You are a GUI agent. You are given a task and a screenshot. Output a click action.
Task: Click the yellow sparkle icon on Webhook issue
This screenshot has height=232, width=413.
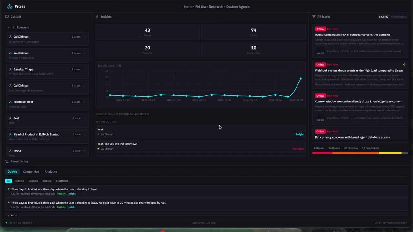[x=404, y=65]
